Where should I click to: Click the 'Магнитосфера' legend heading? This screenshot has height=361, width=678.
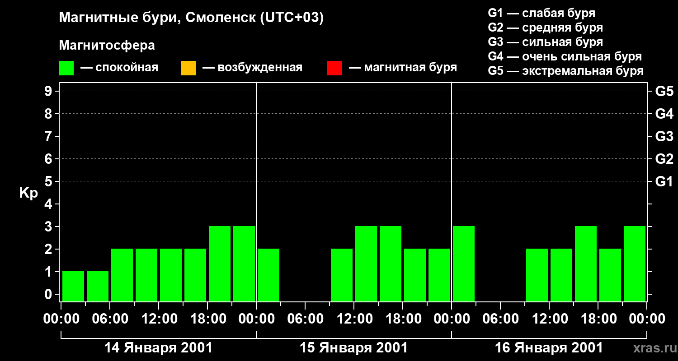(x=107, y=46)
